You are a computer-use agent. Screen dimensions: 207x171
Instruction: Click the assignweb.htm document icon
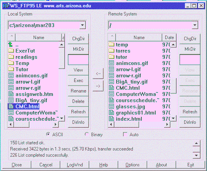[x=11, y=94]
